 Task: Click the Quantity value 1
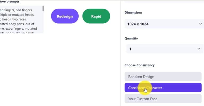click(130, 49)
